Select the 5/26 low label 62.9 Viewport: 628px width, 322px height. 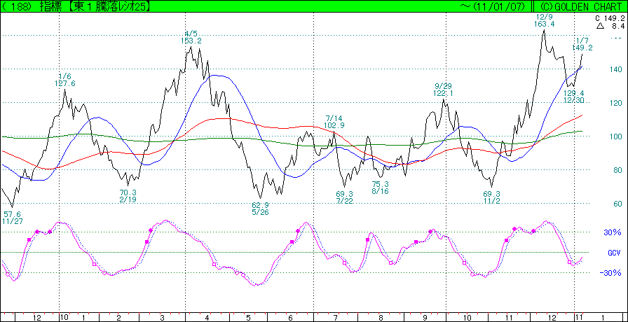(261, 205)
